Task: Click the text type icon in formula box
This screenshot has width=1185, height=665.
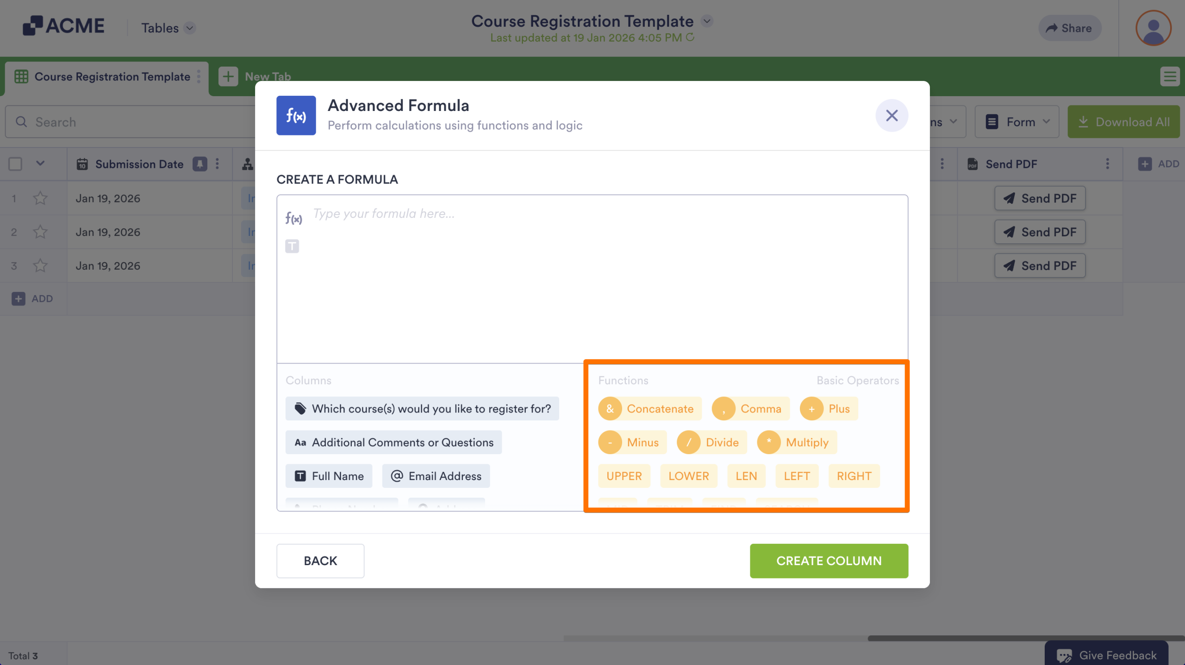Action: (x=292, y=246)
